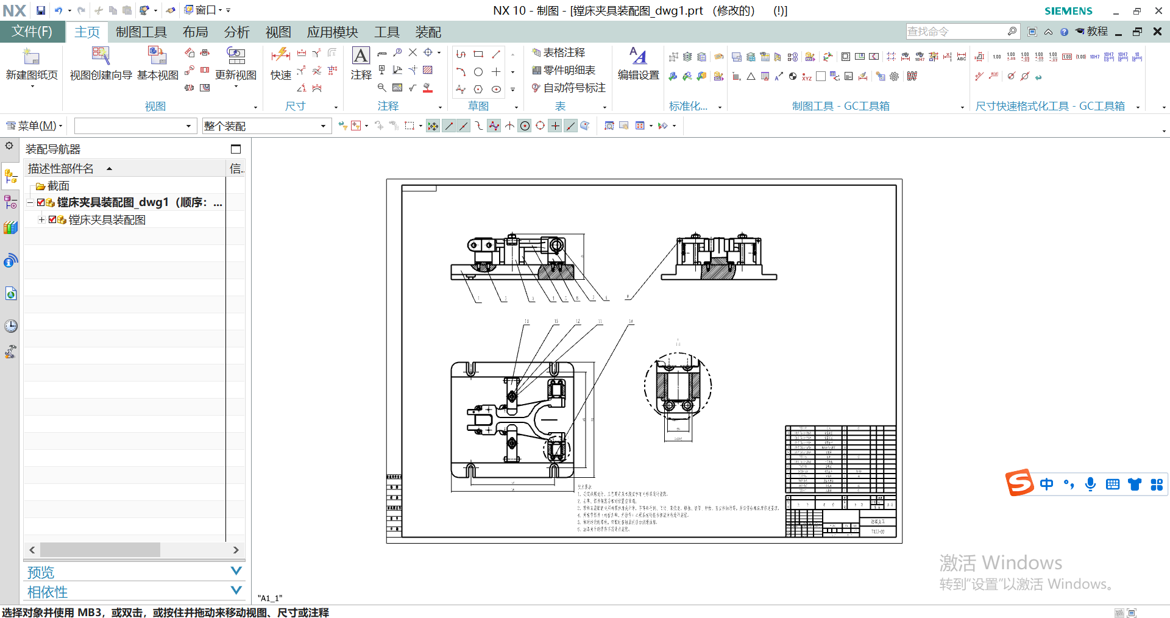1170x618 pixels.
Task: Open the View Creation Wizard (视图创建向导)
Action: (x=101, y=56)
